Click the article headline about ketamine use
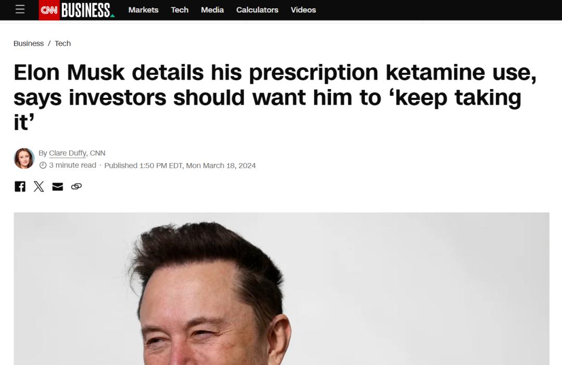Screen dimensions: 562x365 tap(275, 97)
